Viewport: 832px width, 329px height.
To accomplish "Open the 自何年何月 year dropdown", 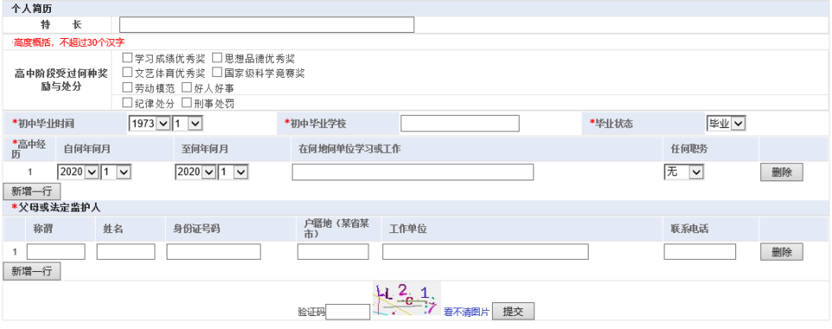I will click(x=78, y=172).
